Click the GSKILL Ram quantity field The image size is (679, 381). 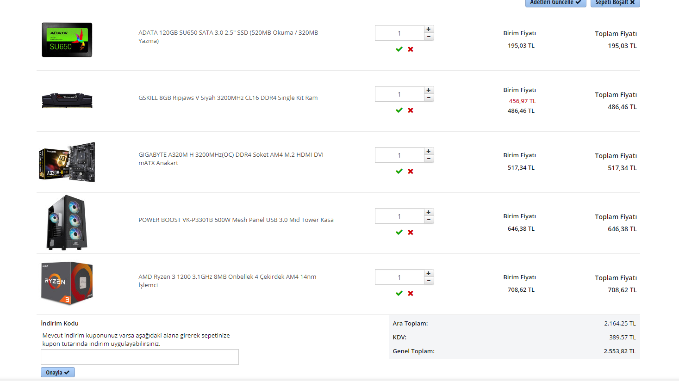[x=399, y=94]
